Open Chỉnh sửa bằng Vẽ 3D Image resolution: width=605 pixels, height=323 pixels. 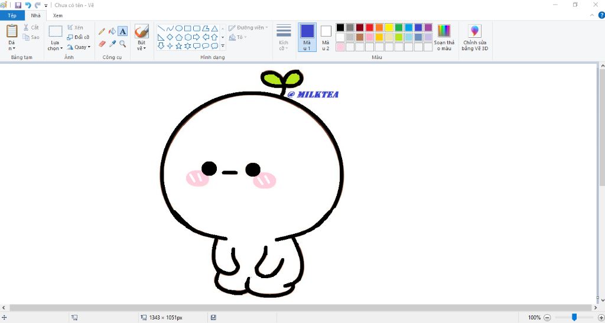tap(474, 38)
